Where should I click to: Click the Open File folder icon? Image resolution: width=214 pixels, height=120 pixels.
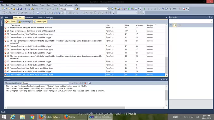14,9
